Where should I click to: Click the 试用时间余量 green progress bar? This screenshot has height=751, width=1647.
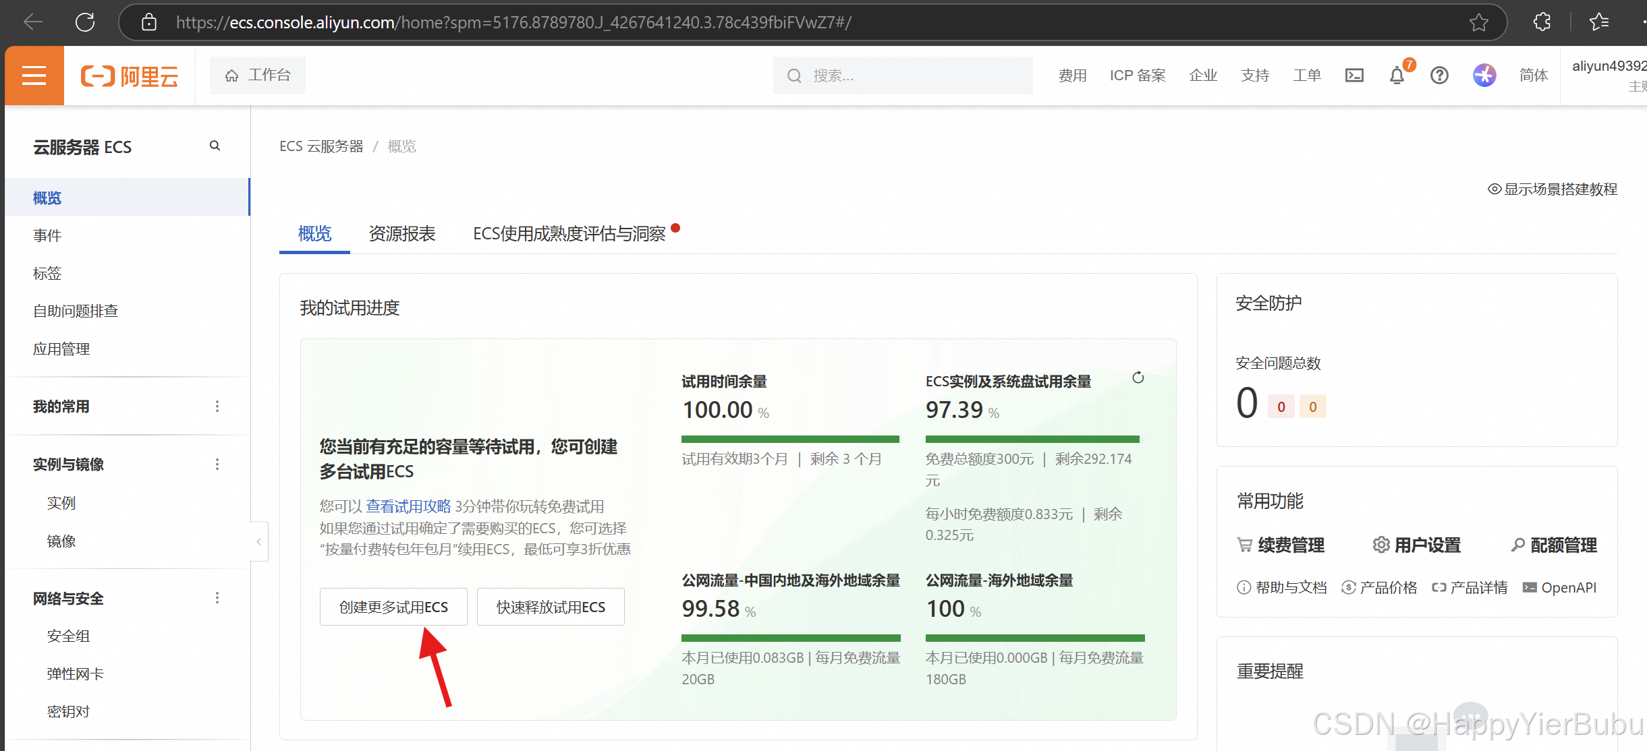click(790, 439)
